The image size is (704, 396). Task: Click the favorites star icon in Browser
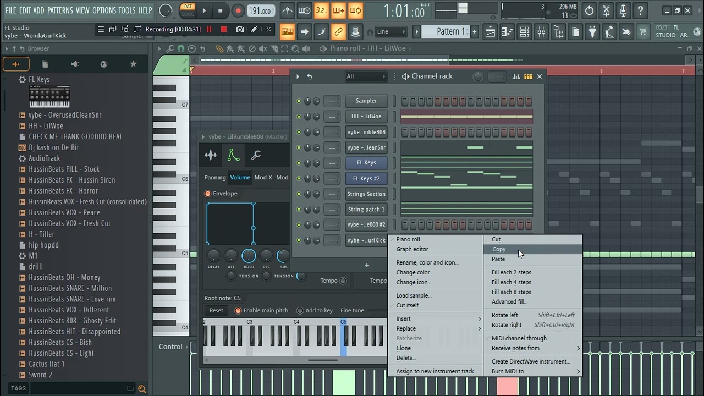point(133,64)
